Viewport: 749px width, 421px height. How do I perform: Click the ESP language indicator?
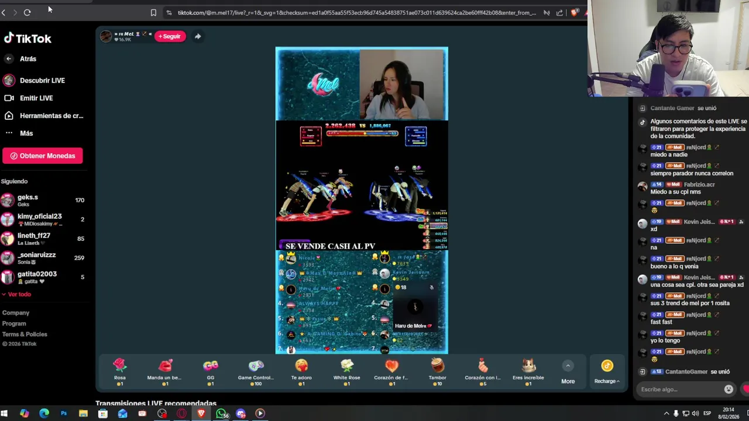pos(707,413)
